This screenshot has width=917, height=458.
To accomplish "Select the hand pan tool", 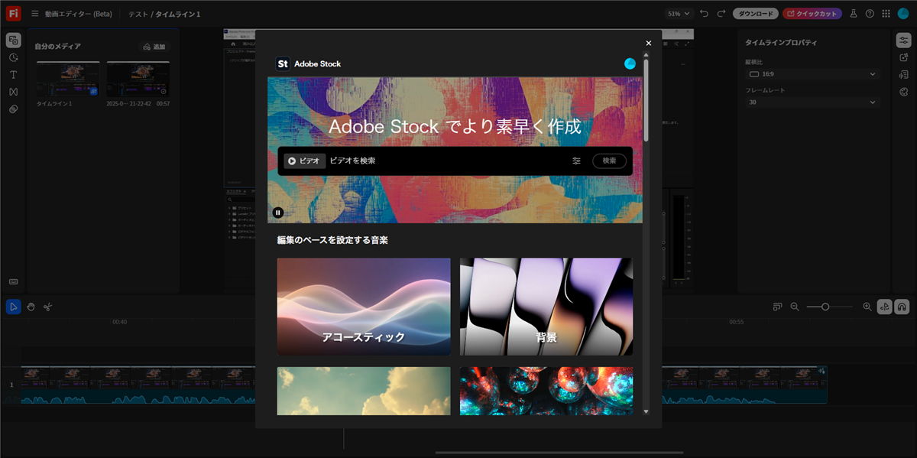I will [x=31, y=307].
